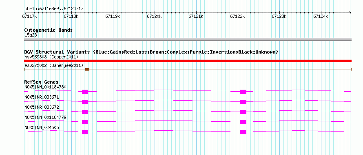Screen dimensions: 363x155
Task: Open the NOX5|NM_001184779 transcript label
Action: 45,117
